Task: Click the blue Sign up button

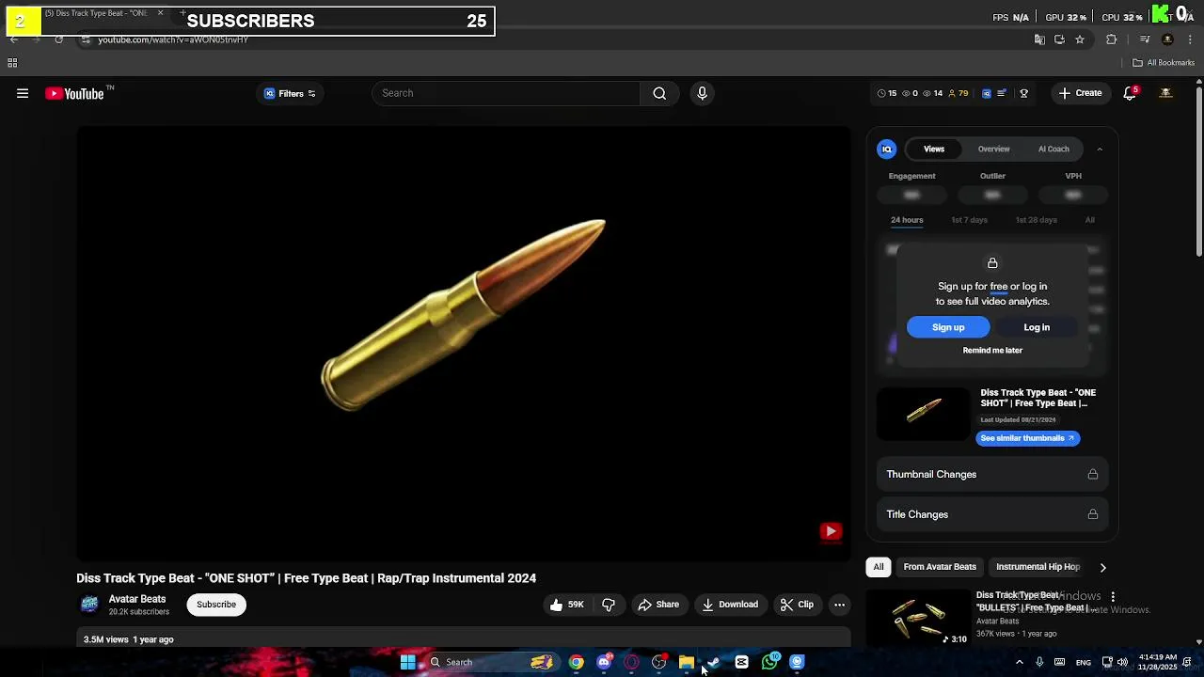Action: tap(948, 327)
